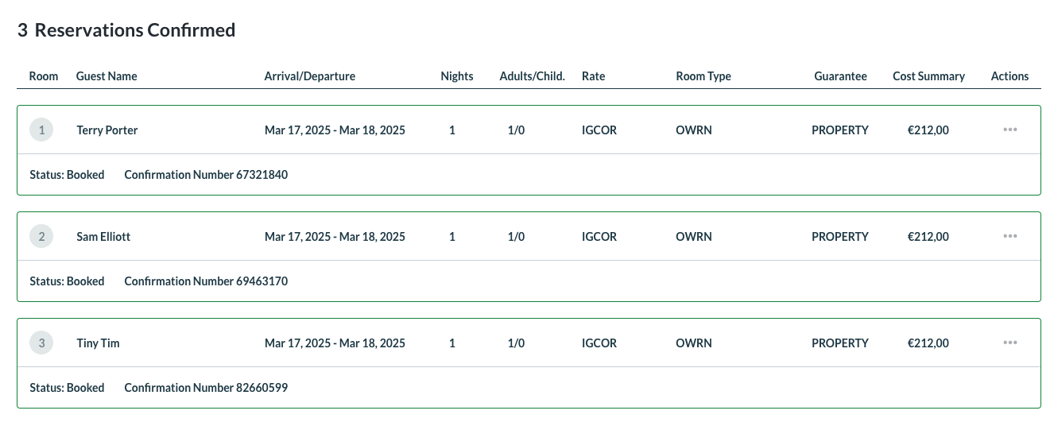This screenshot has height=426, width=1054.
Task: Click Terry Porter's €212,00 cost summary
Action: 928,130
